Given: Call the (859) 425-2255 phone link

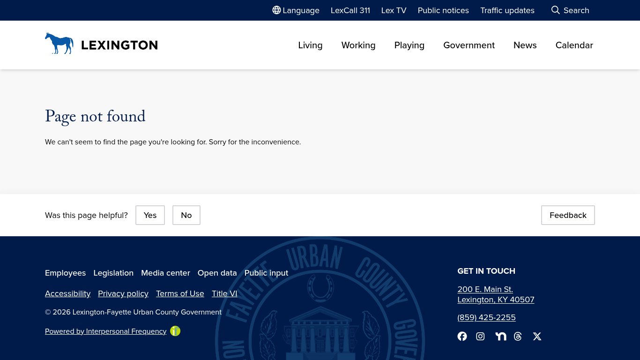Looking at the screenshot, I should [x=486, y=317].
